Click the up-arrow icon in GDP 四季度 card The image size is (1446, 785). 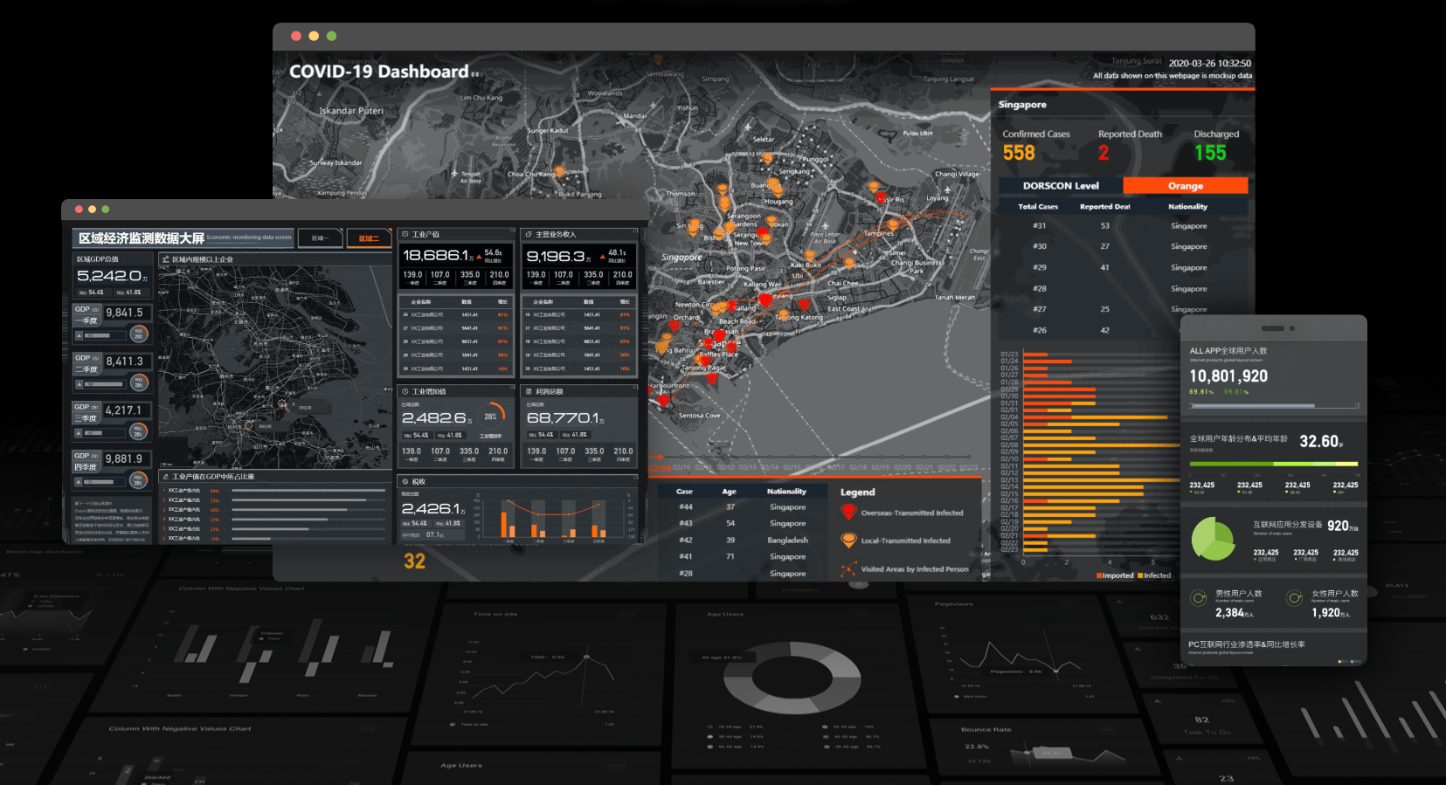click(79, 482)
